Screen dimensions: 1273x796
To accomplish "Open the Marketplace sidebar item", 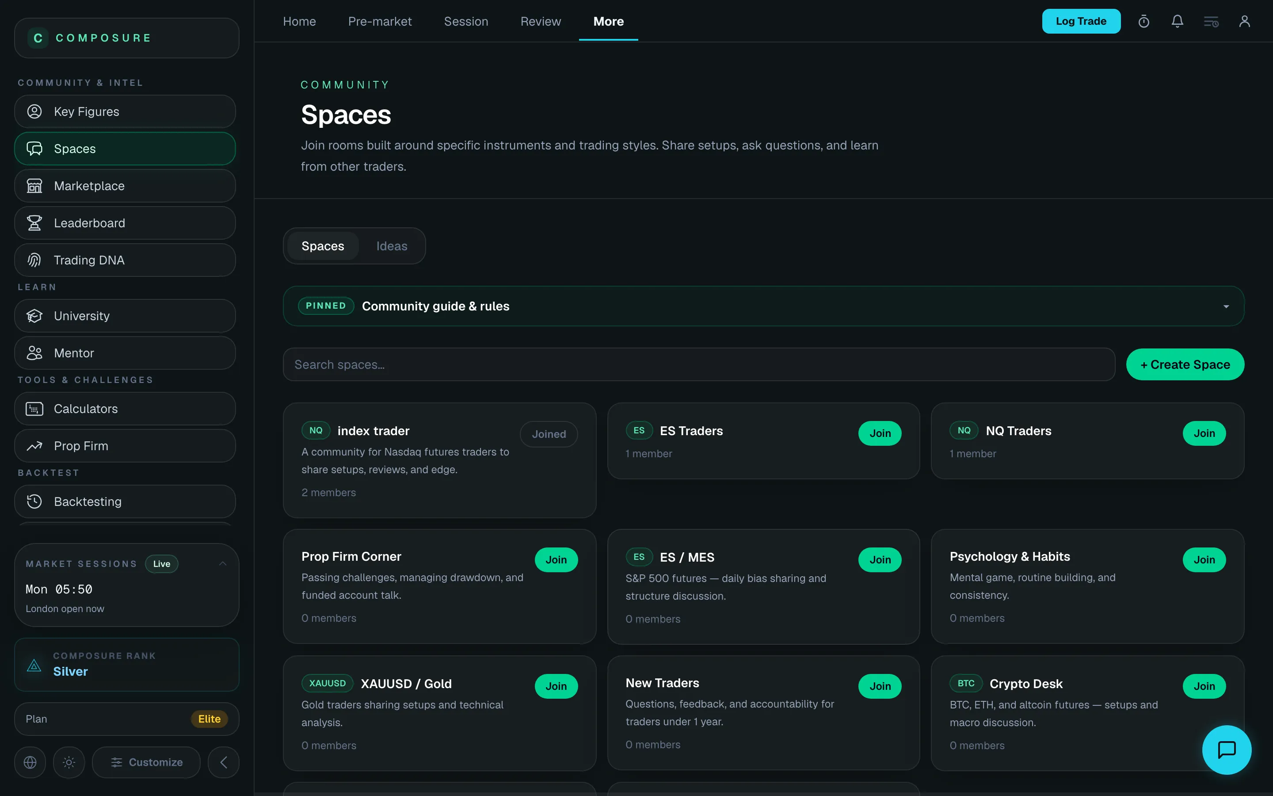I will (125, 186).
